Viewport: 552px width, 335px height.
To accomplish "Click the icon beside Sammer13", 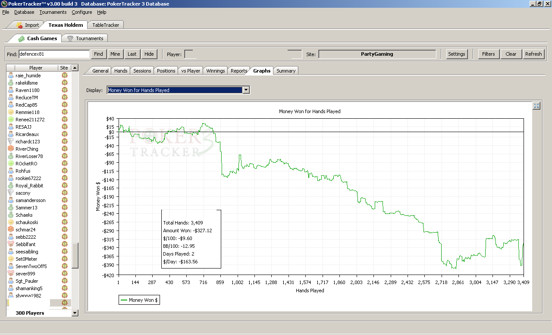I will (x=11, y=208).
